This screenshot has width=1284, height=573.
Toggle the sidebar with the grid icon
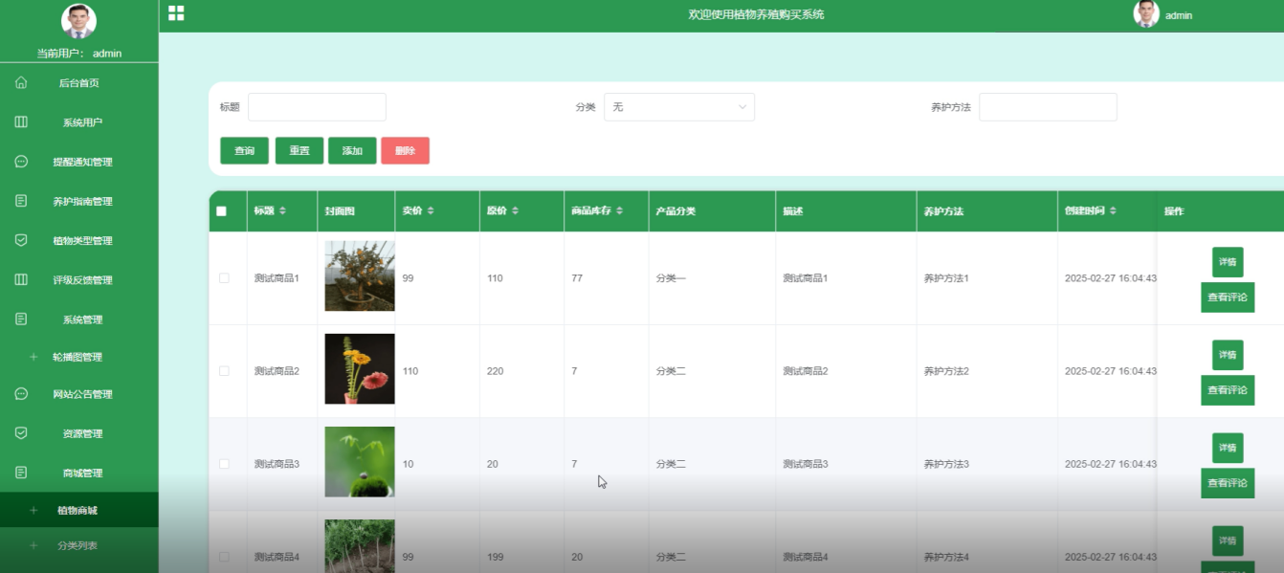click(x=176, y=13)
